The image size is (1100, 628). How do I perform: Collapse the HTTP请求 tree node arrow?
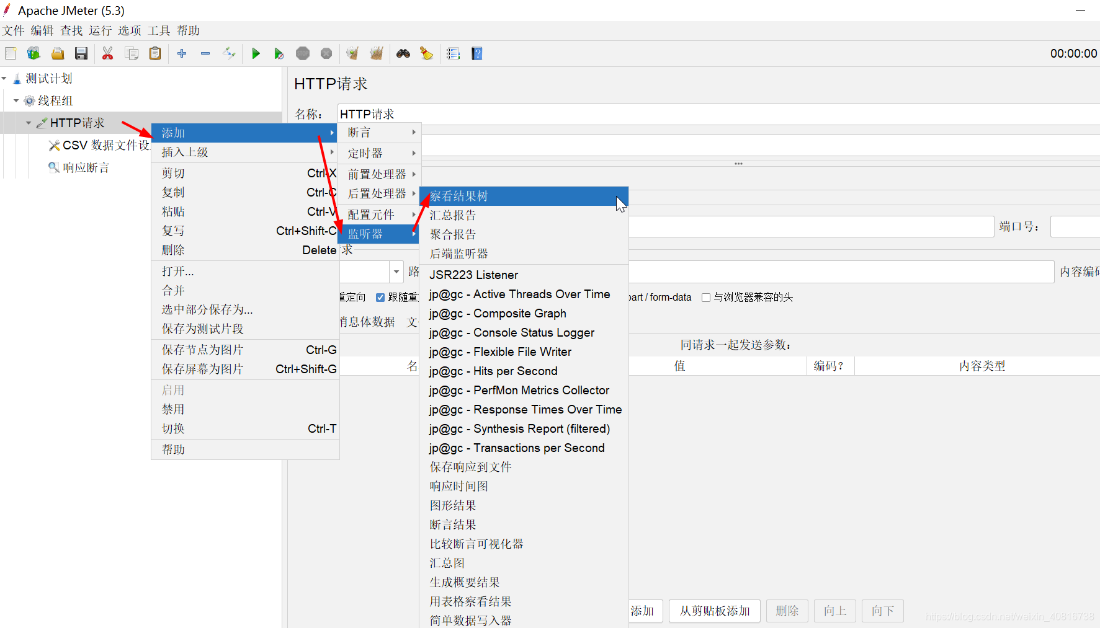(x=29, y=123)
